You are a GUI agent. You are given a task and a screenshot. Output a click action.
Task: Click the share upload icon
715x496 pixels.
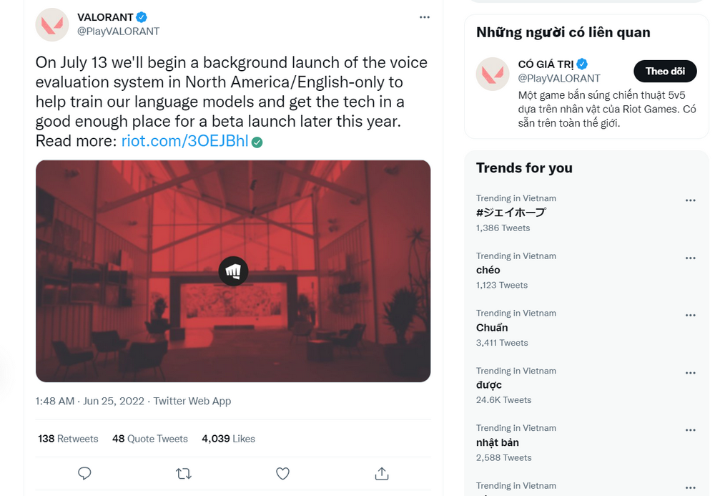[x=382, y=473]
